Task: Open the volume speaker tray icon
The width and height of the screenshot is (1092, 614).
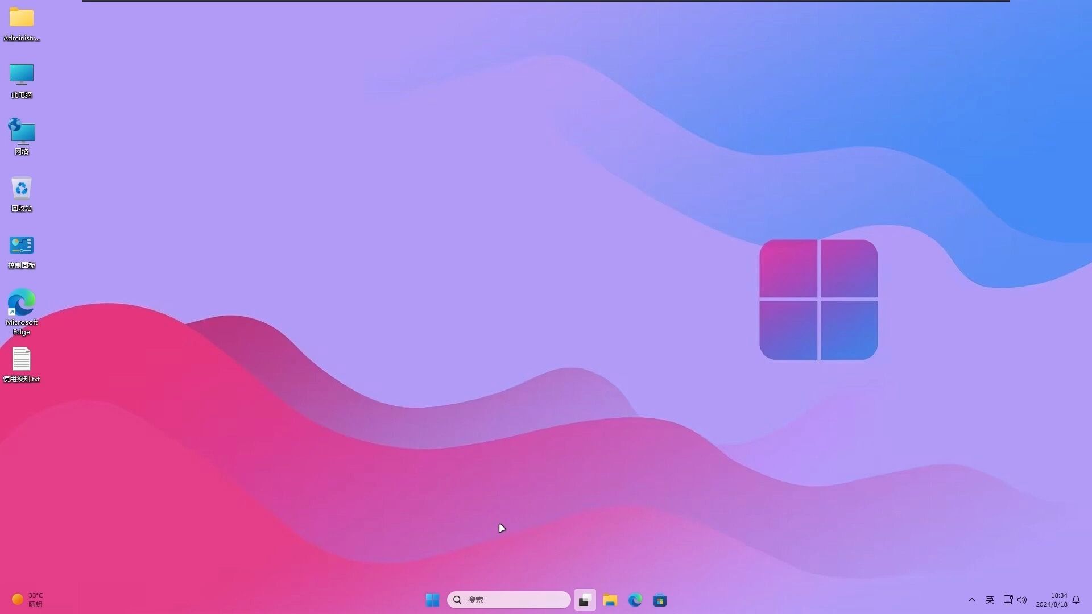Action: 1022,600
